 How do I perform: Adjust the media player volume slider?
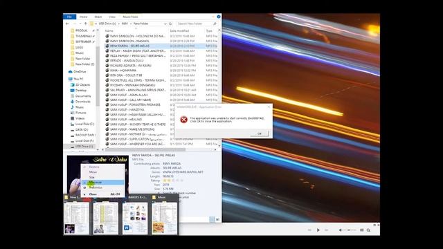(x=350, y=230)
